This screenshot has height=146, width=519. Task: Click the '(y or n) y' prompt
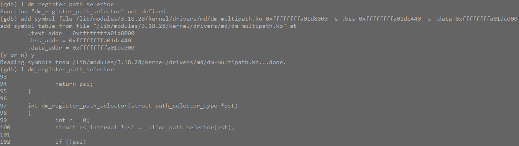coord(17,55)
